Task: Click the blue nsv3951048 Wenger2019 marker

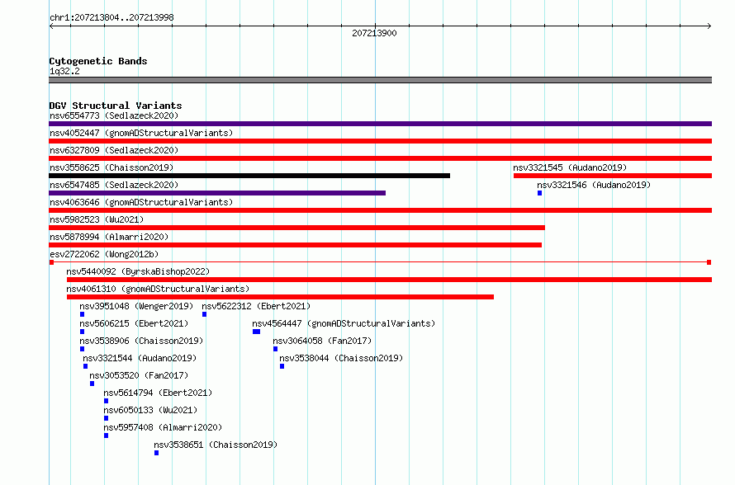Action: 82,314
